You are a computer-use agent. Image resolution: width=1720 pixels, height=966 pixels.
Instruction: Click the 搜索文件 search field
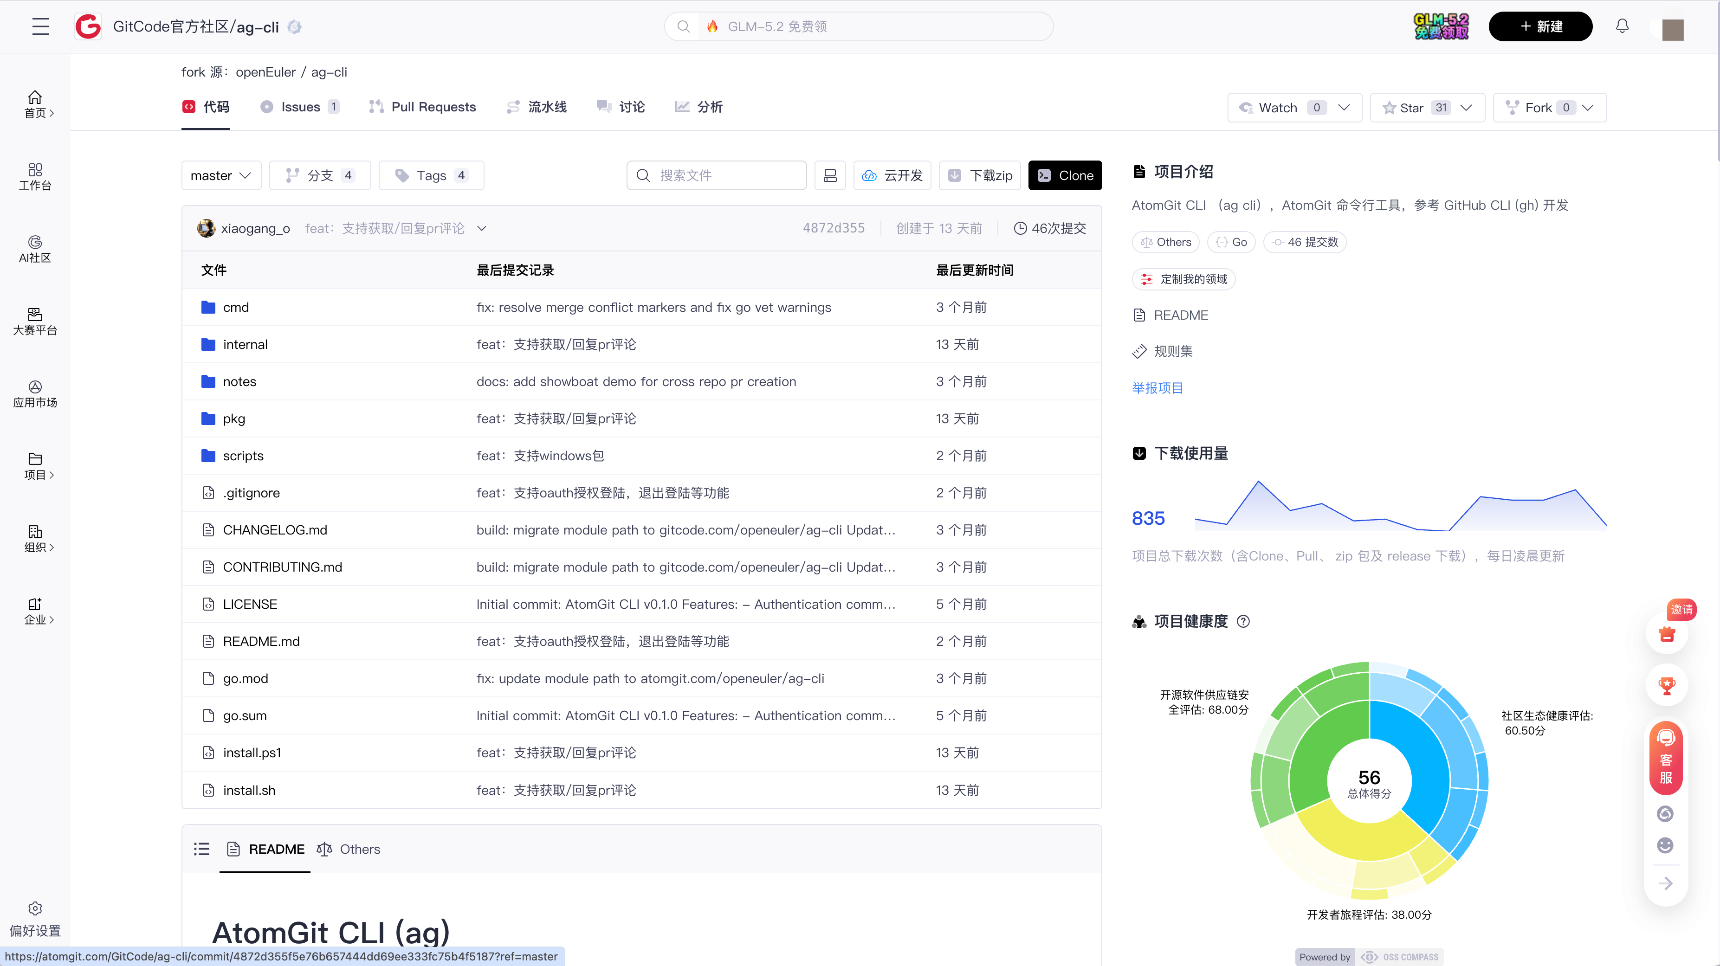[x=717, y=175]
